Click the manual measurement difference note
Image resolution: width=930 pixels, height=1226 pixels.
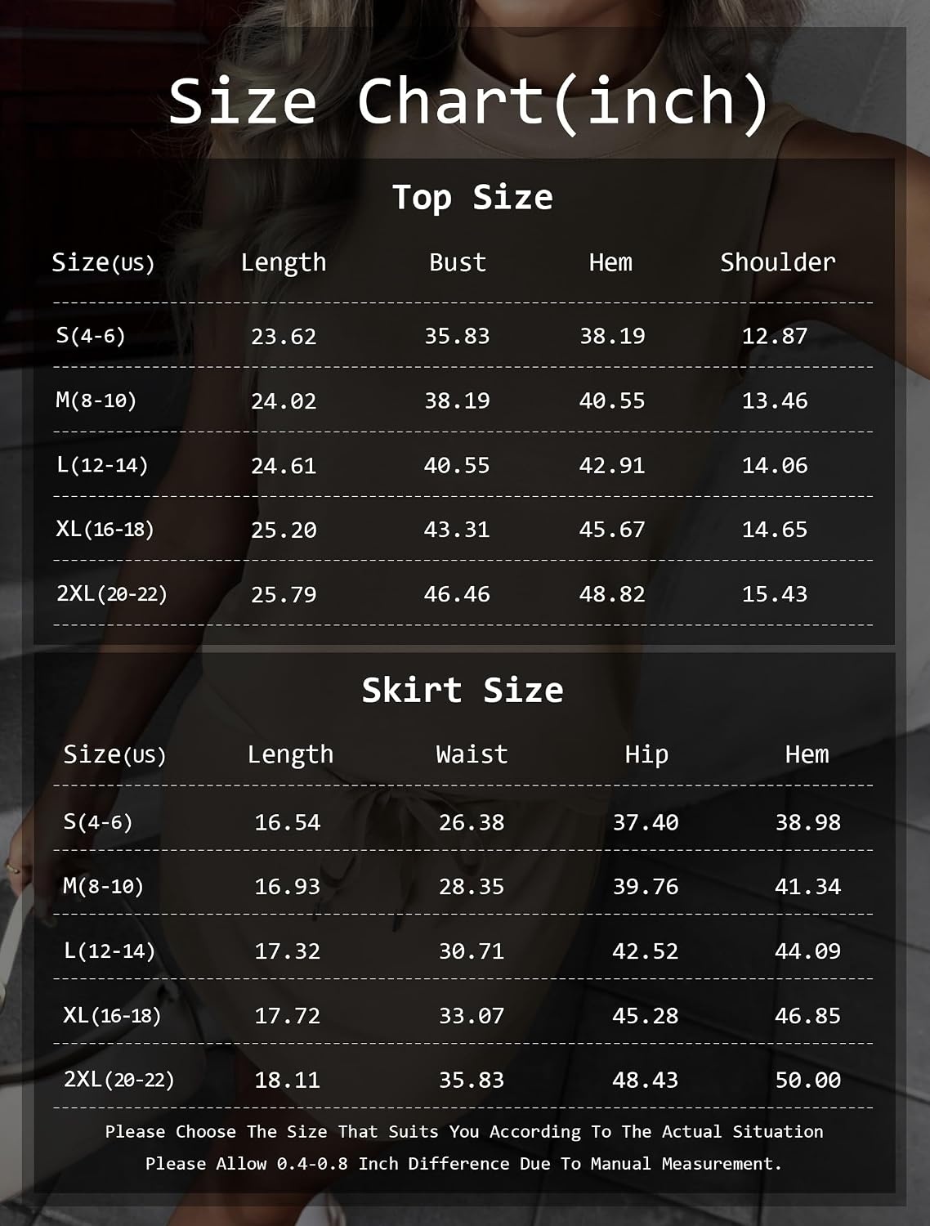[463, 1164]
